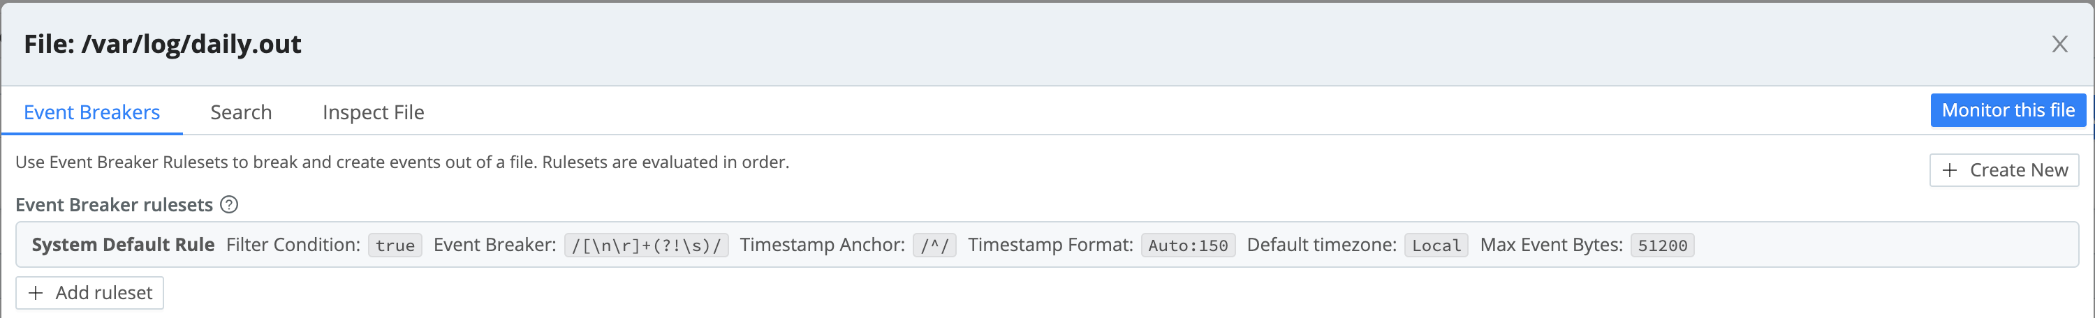Image resolution: width=2095 pixels, height=318 pixels.
Task: Click the plus icon in Add ruleset
Action: [x=36, y=293]
